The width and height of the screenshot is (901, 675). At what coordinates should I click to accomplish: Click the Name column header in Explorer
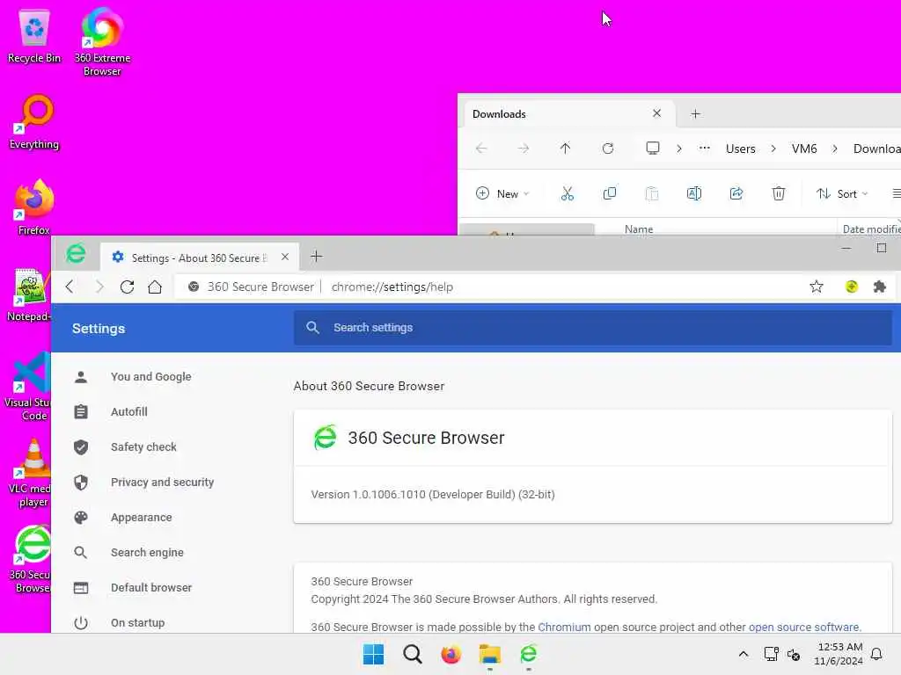coord(639,229)
